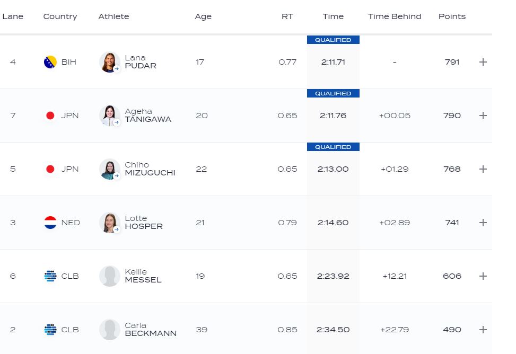Click the Netherlands flag icon next to NED
Screen dimensions: 516x354
pos(50,223)
